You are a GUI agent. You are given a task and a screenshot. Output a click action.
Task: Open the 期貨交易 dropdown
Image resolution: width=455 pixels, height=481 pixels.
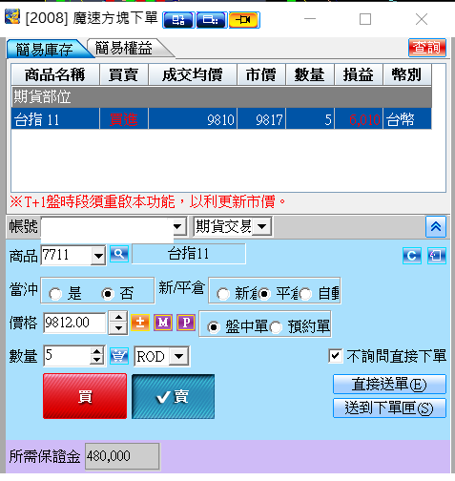click(262, 227)
